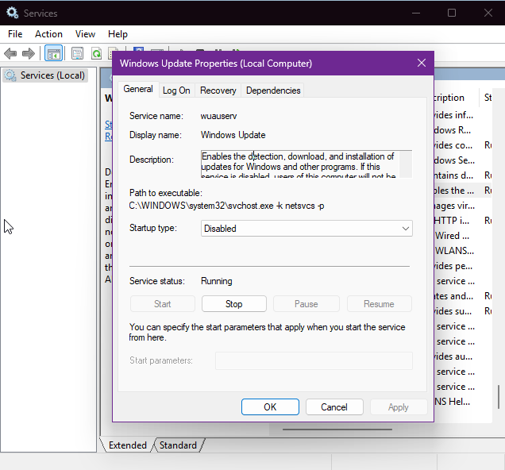This screenshot has height=470, width=505.
Task: Select the 'HTTP i...' row in Services list
Action: click(462, 221)
